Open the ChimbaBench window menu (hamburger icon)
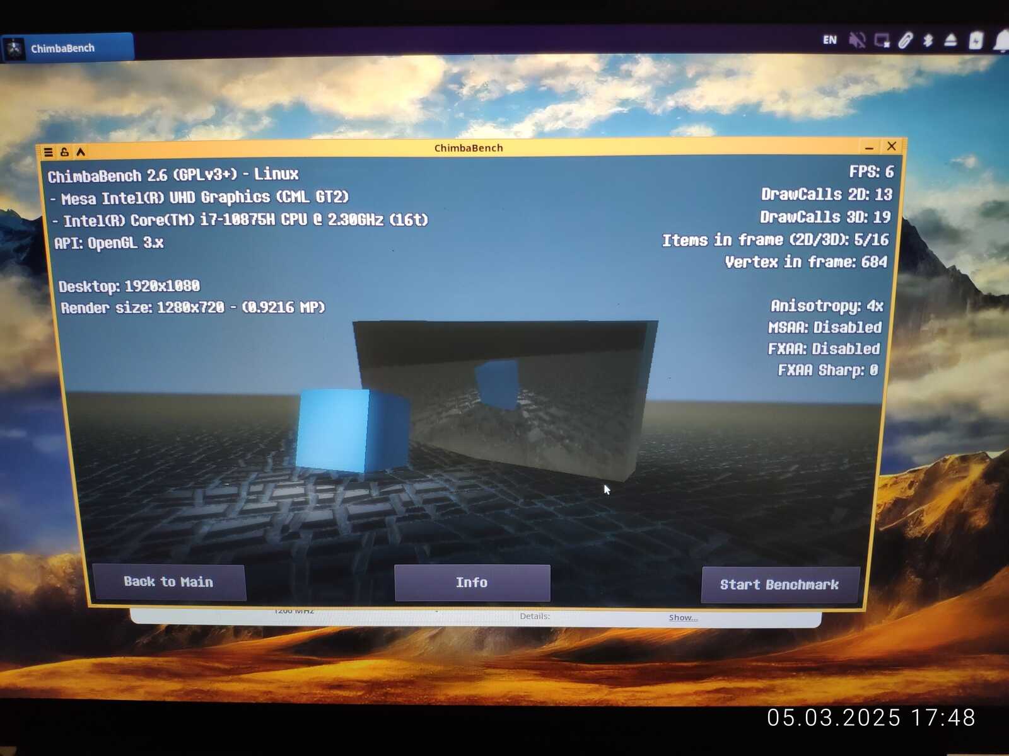1009x756 pixels. 49,152
